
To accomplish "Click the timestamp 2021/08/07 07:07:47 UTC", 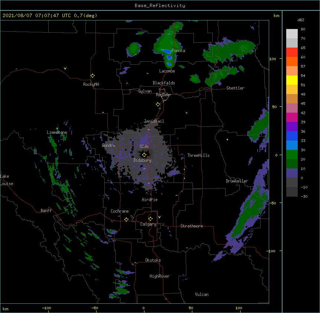I will coord(37,16).
